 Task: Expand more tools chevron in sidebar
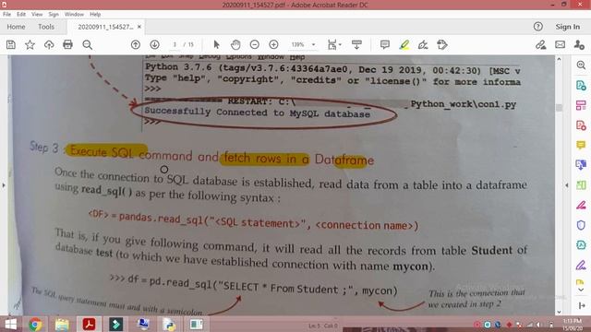point(581,290)
